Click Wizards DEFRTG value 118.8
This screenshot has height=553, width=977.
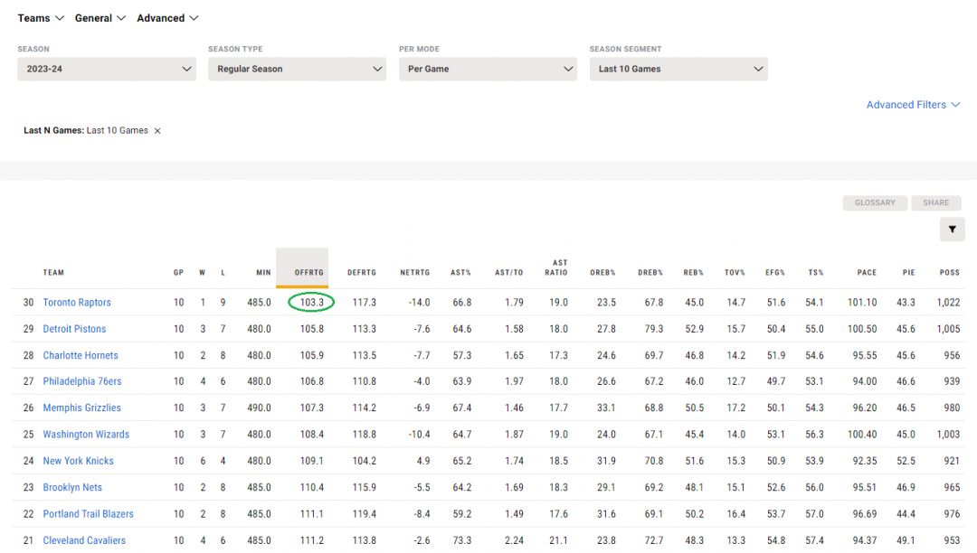pyautogui.click(x=365, y=435)
